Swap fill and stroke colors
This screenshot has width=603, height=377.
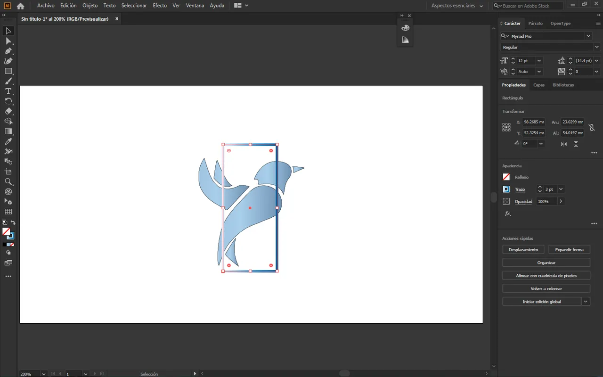(x=13, y=222)
